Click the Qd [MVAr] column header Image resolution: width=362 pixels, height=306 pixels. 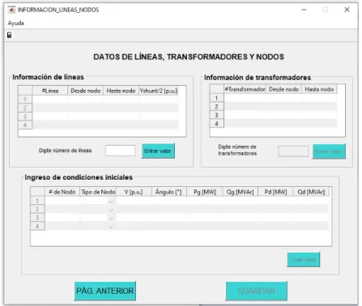[x=311, y=192]
